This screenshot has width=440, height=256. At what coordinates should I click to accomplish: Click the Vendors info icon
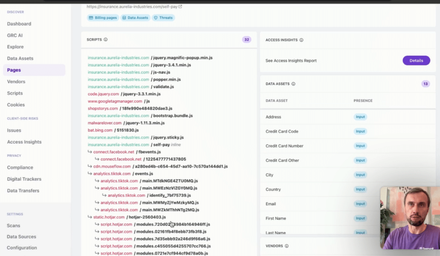pyautogui.click(x=287, y=246)
